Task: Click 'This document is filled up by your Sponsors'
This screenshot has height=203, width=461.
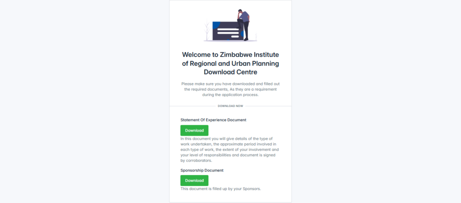Action: coord(221,189)
